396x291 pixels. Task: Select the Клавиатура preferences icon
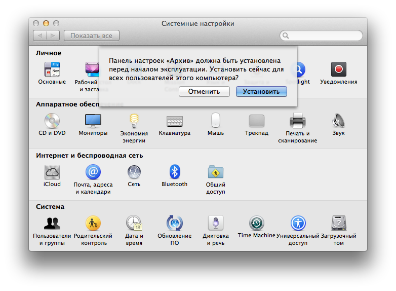click(x=174, y=121)
